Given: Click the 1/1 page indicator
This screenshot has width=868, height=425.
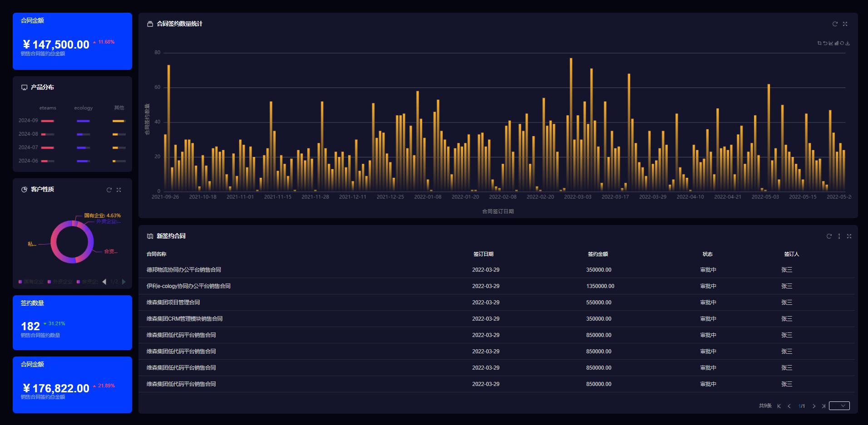Looking at the screenshot, I should click(x=802, y=406).
